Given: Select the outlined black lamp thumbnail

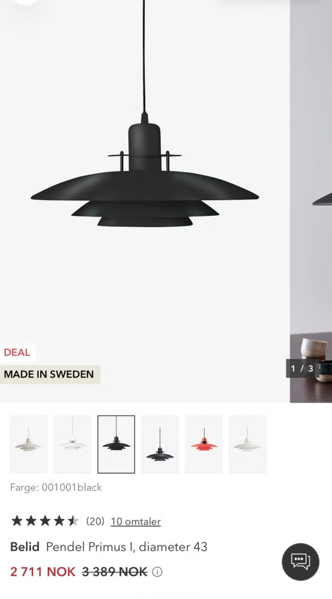Looking at the screenshot, I should point(116,444).
